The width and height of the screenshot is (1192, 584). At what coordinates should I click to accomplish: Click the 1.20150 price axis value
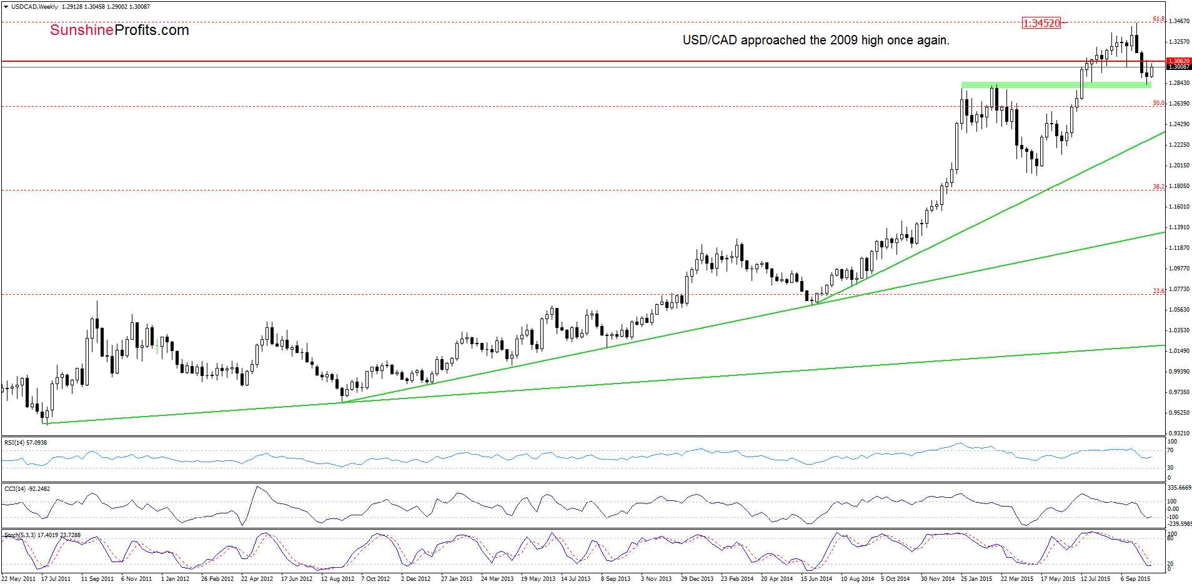pyautogui.click(x=1179, y=166)
